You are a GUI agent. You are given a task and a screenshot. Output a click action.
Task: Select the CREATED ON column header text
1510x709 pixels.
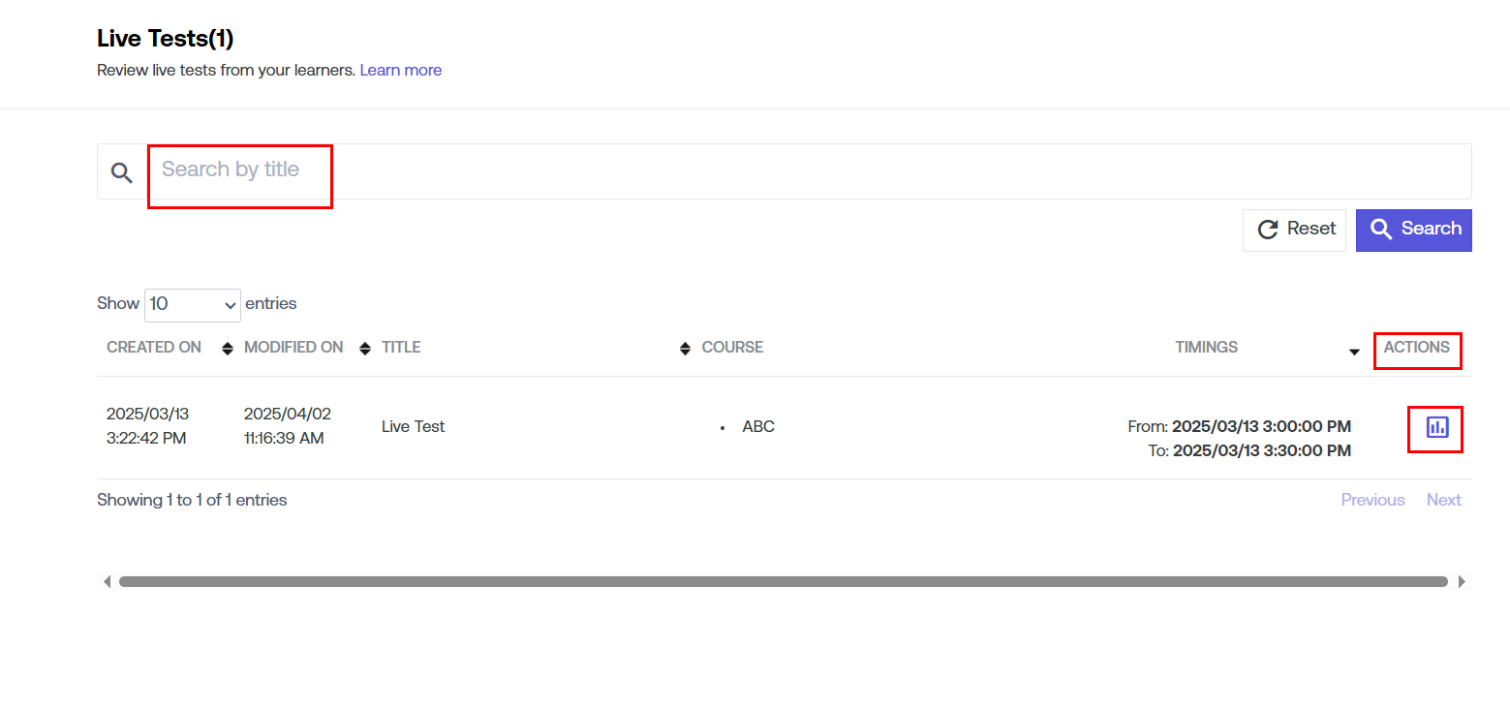tap(154, 348)
